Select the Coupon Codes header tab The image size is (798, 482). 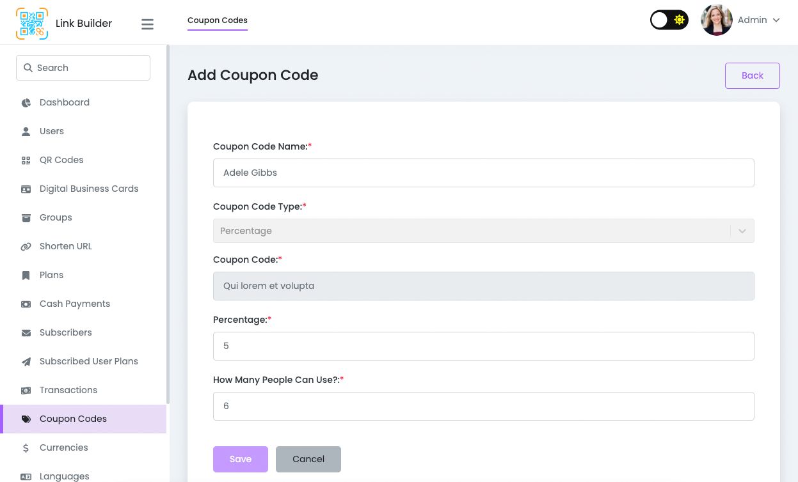(x=218, y=20)
